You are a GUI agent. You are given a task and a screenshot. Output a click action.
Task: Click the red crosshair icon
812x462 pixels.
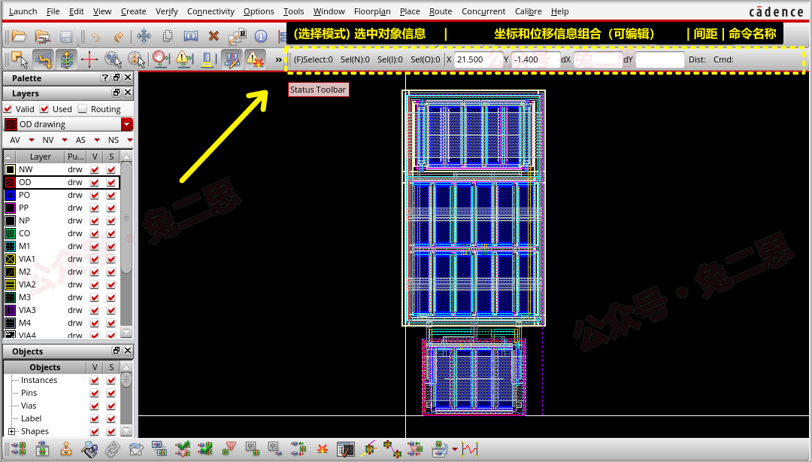point(89,59)
